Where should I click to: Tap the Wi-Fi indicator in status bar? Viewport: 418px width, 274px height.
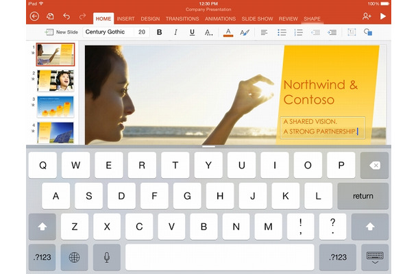tap(41, 3)
